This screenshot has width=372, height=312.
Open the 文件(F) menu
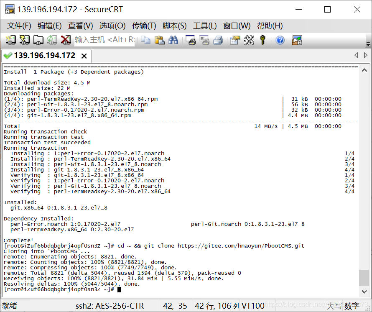pos(19,26)
